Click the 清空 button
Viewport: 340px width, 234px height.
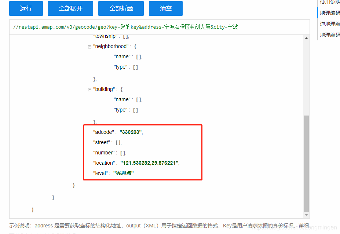(166, 8)
